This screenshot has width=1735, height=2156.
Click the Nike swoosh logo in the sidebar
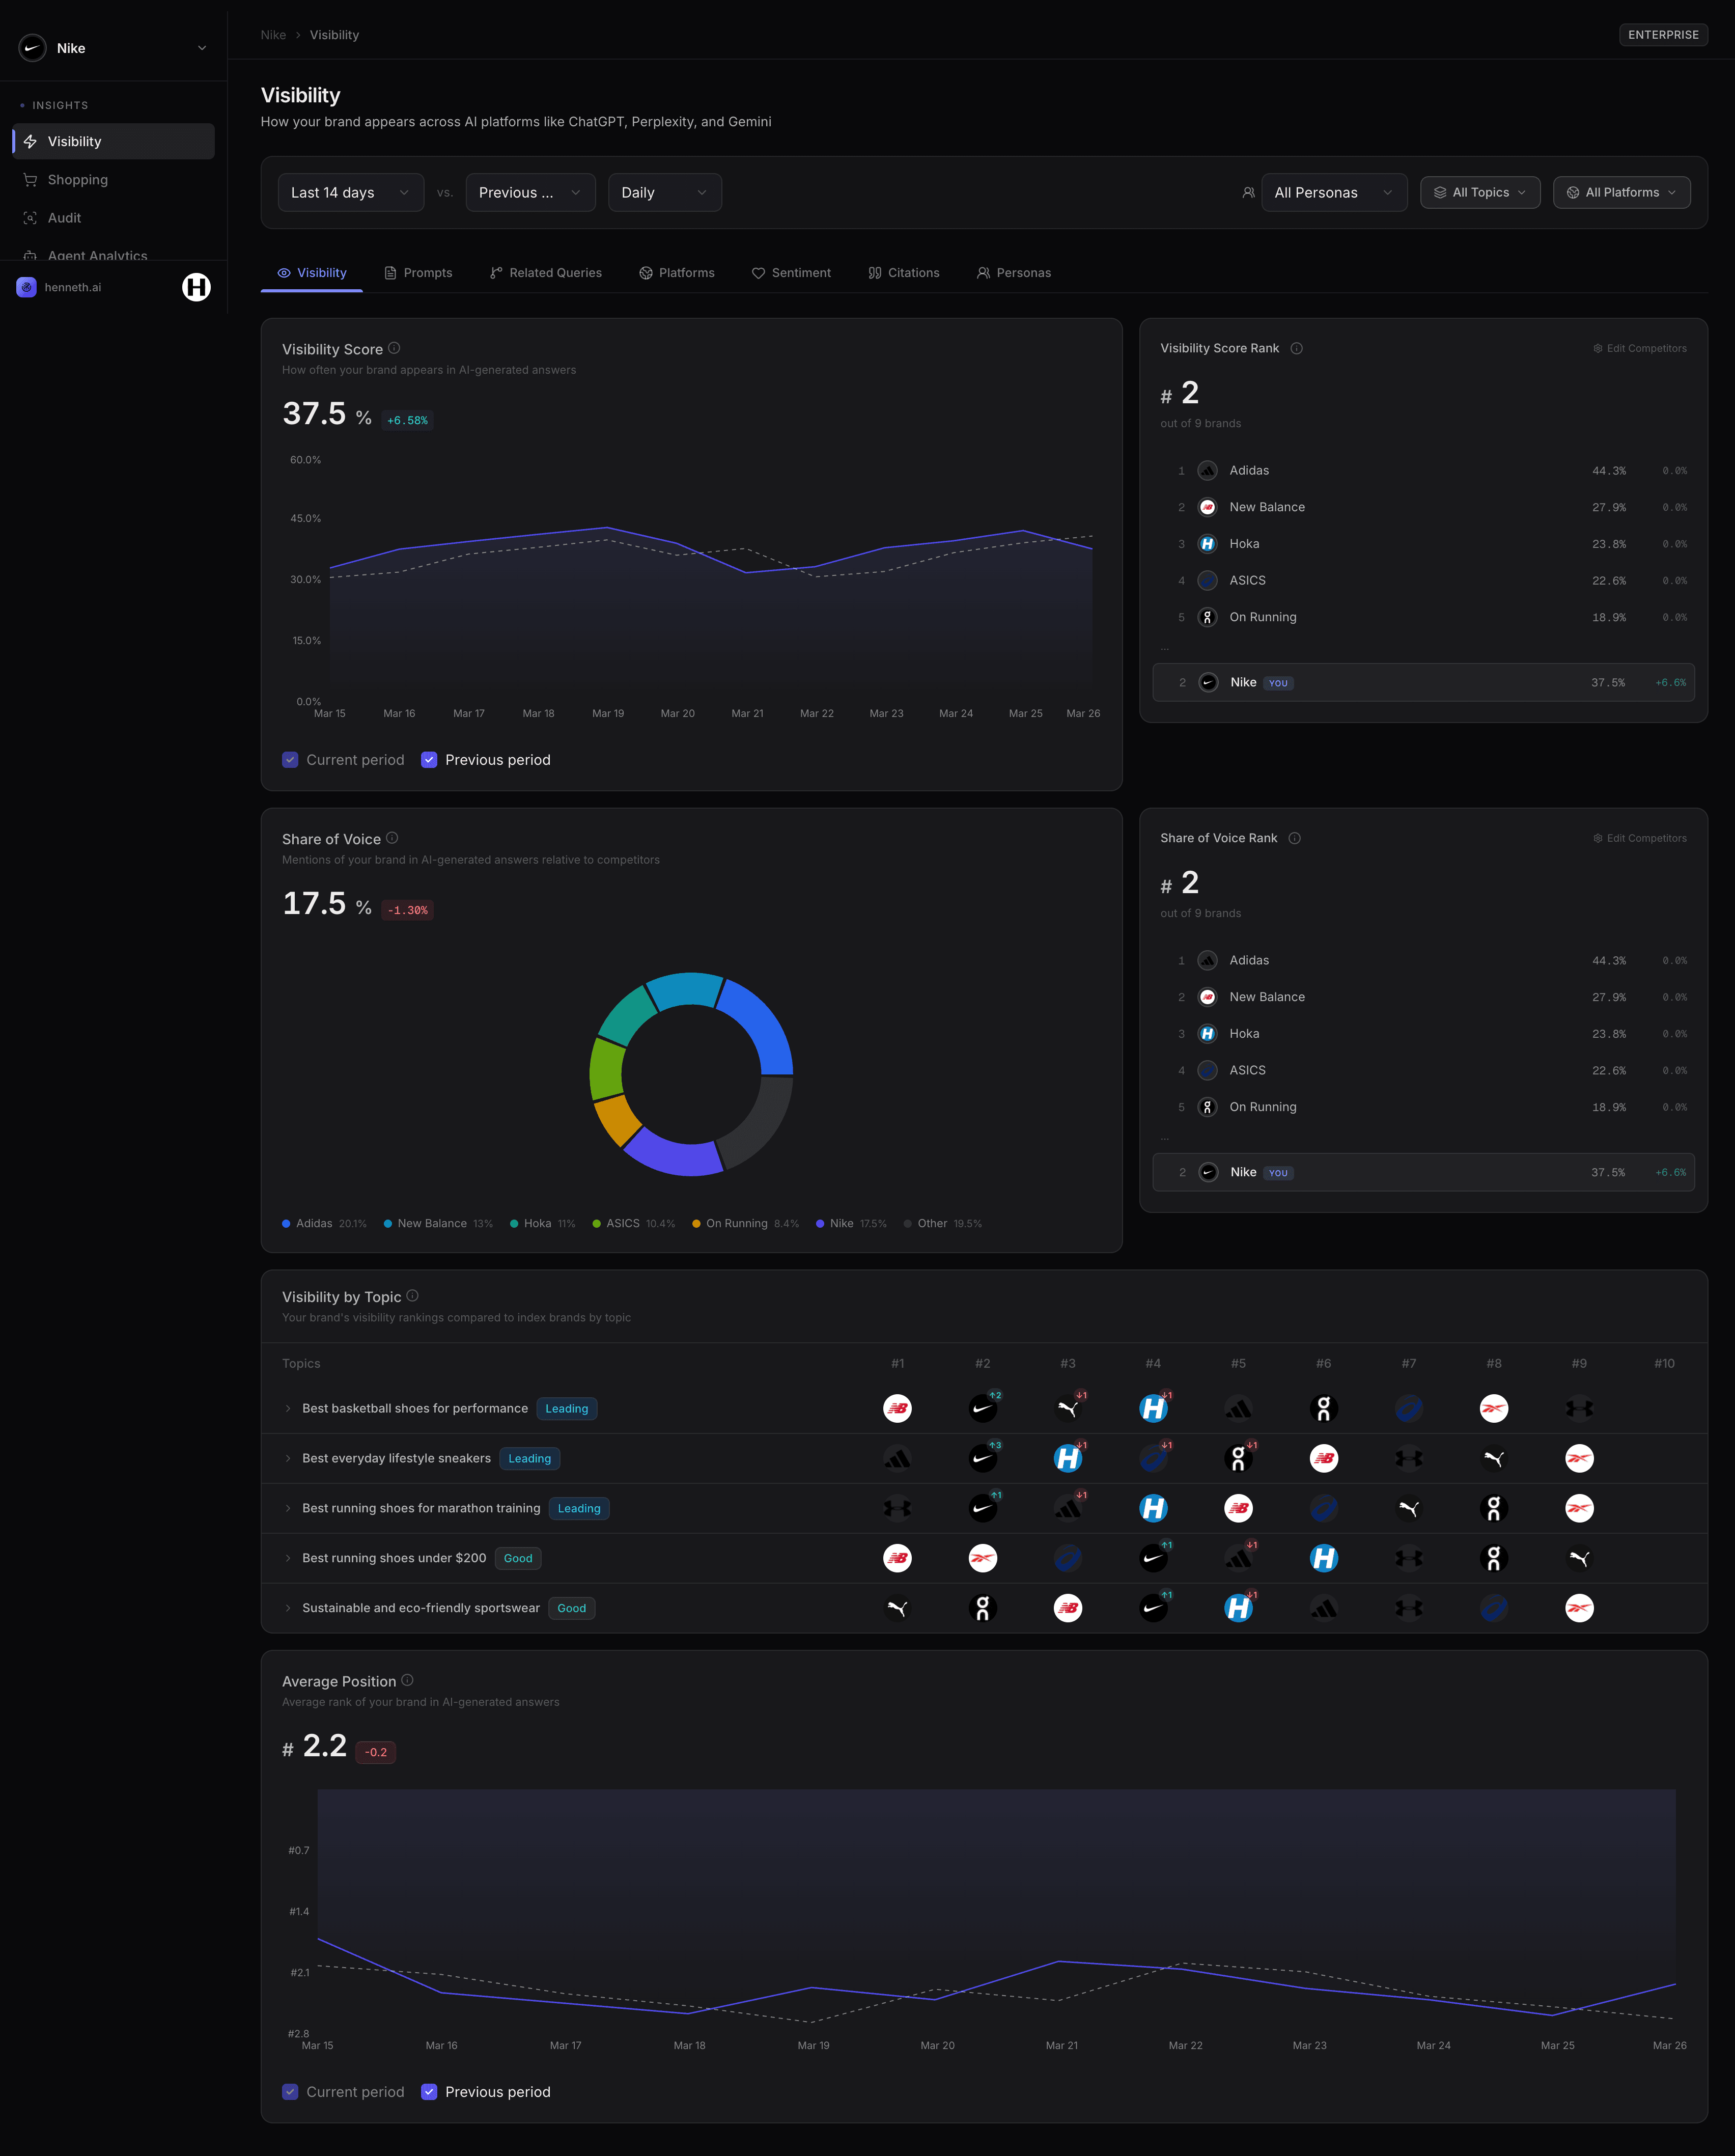click(x=32, y=47)
